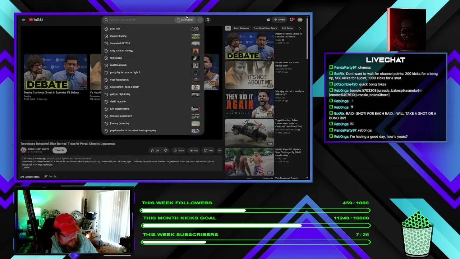Open the Ask button below the video
The image size is (460, 259).
194,150
